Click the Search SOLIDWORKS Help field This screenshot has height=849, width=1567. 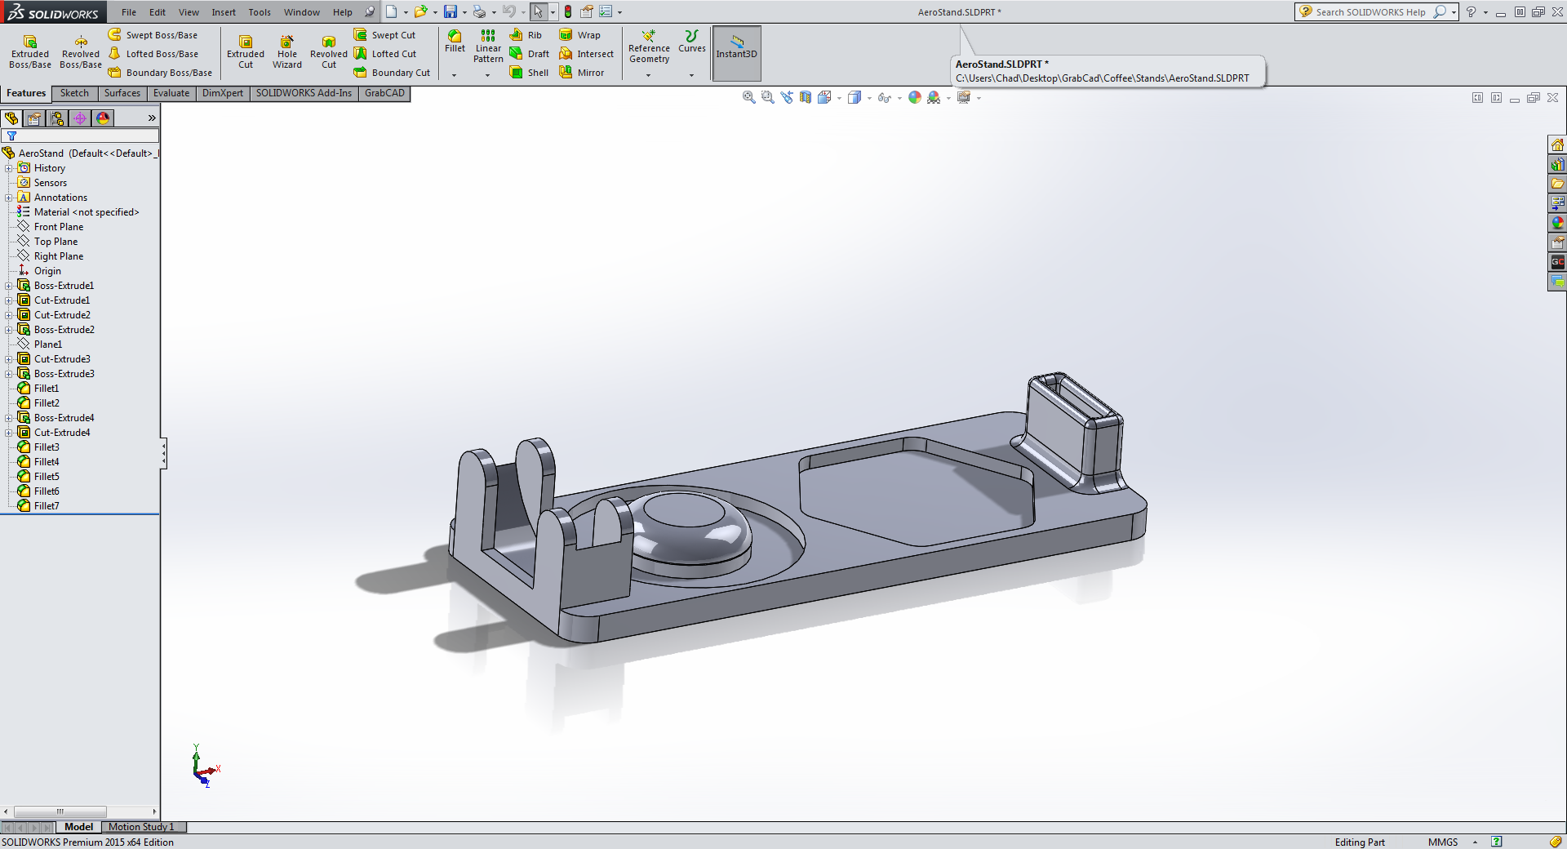pyautogui.click(x=1370, y=12)
